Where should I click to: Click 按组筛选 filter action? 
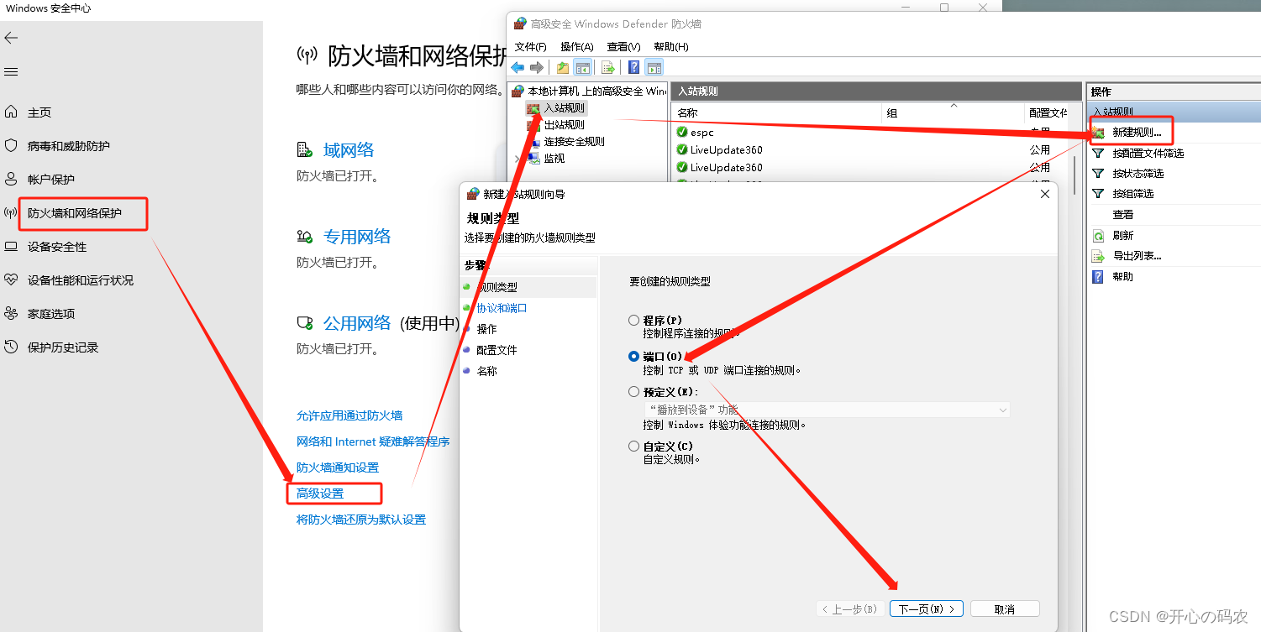tap(1133, 193)
